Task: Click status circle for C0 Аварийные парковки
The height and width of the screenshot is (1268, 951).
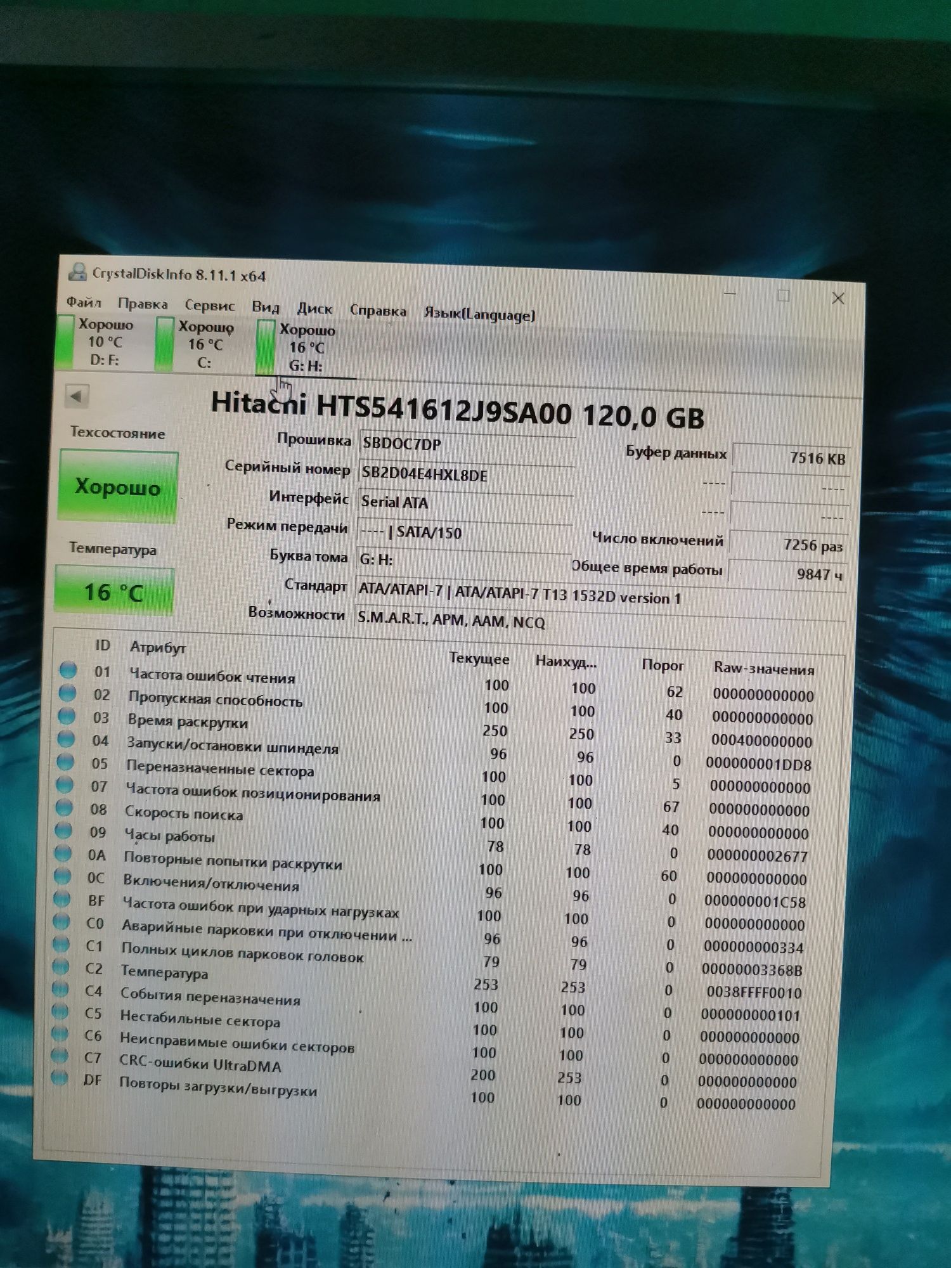Action: point(61,921)
